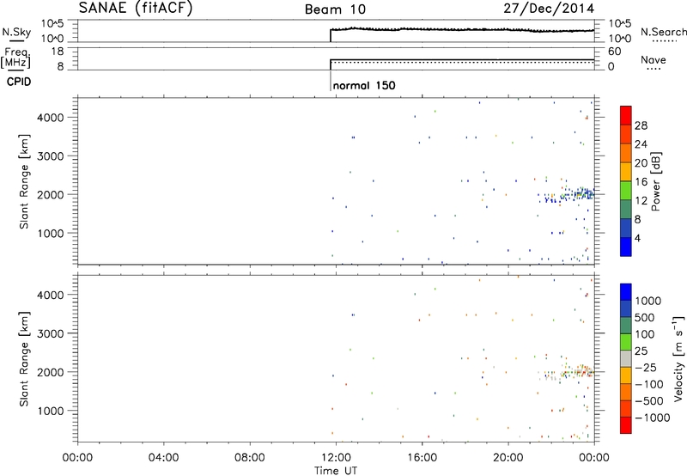The image size is (687, 476).
Task: Click the '20:00' time tick label
Action: coord(508,458)
